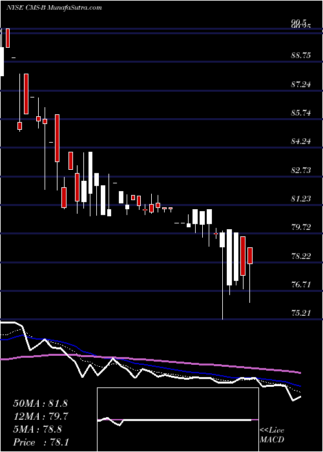This screenshot has height=452, width=323.
Task: Click the Price : 78.1 readout
Action: (x=40, y=442)
